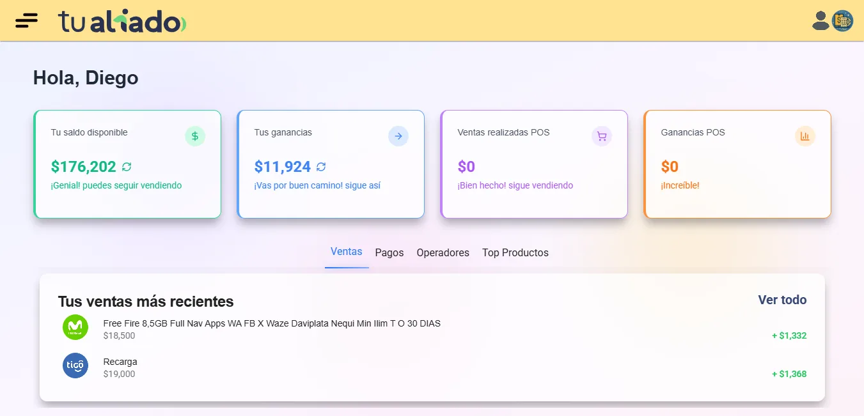The height and width of the screenshot is (416, 864).
Task: Click the $176,202 balance amount
Action: click(x=83, y=166)
